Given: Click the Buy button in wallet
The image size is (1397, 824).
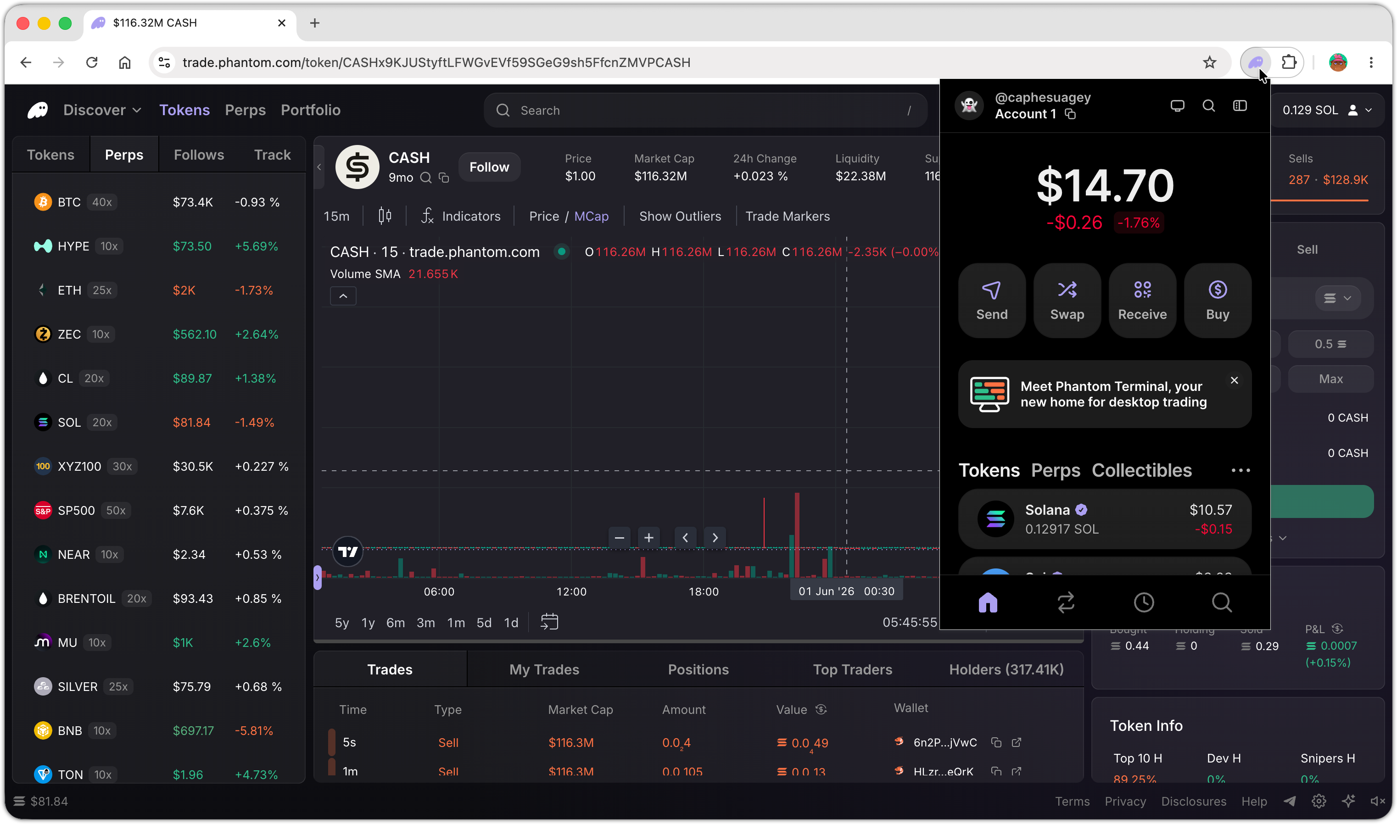Looking at the screenshot, I should coord(1217,301).
